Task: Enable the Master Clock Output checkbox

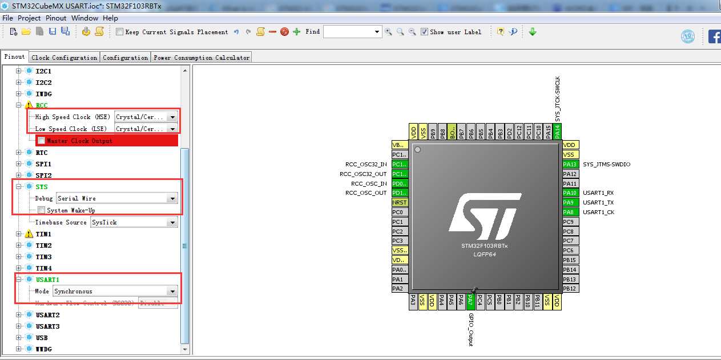Action: (x=42, y=140)
